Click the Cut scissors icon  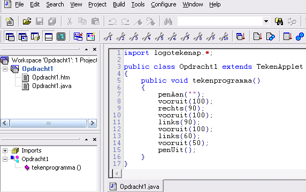coord(70,21)
